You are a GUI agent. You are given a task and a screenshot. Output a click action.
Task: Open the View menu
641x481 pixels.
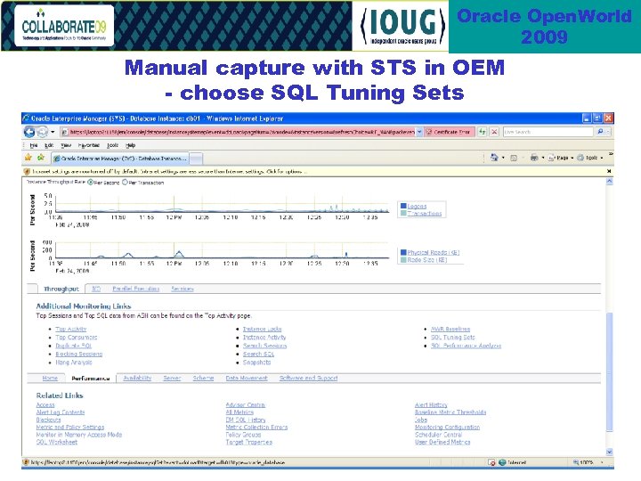(x=66, y=145)
